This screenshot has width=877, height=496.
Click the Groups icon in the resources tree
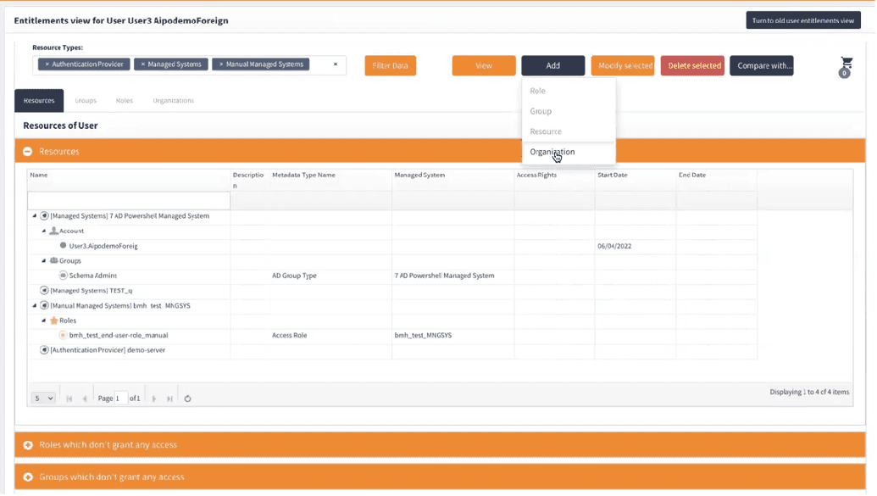[54, 260]
